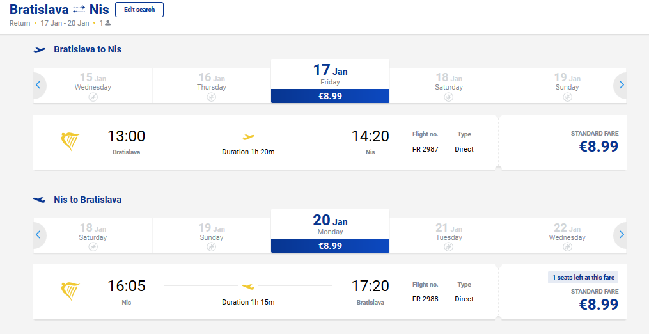This screenshot has width=649, height=334.
Task: Click the no-flight icon under 15 Jan Wednesday
Action: [x=93, y=97]
